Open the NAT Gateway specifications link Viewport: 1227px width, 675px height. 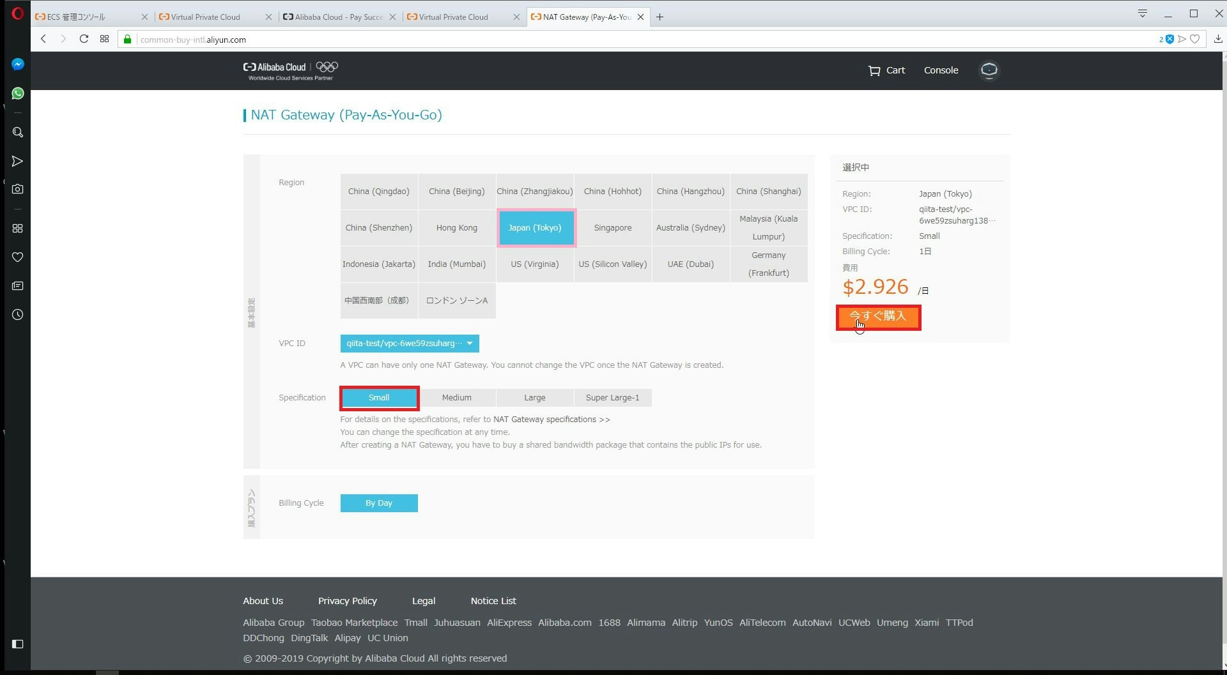tap(552, 420)
